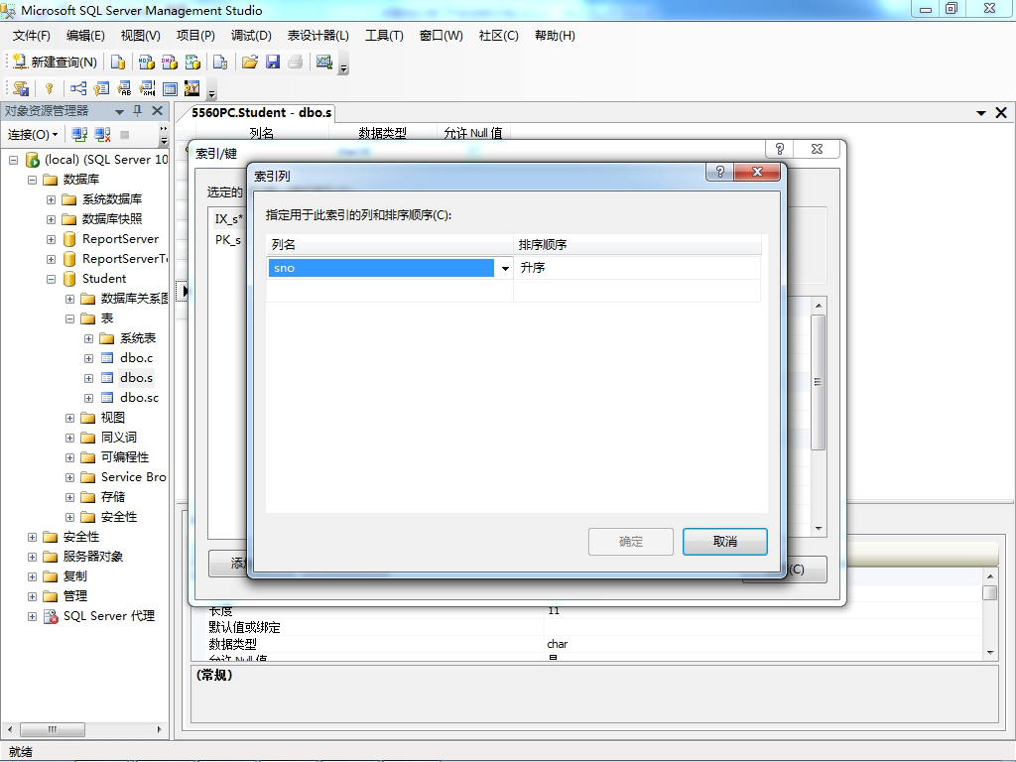Click the 索引/键 properties vertical scrollbar thumb
Image resolution: width=1016 pixels, height=762 pixels.
(x=818, y=382)
